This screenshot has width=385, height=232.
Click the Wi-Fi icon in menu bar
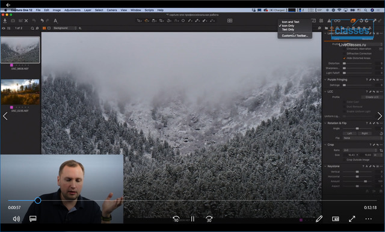pos(339,10)
